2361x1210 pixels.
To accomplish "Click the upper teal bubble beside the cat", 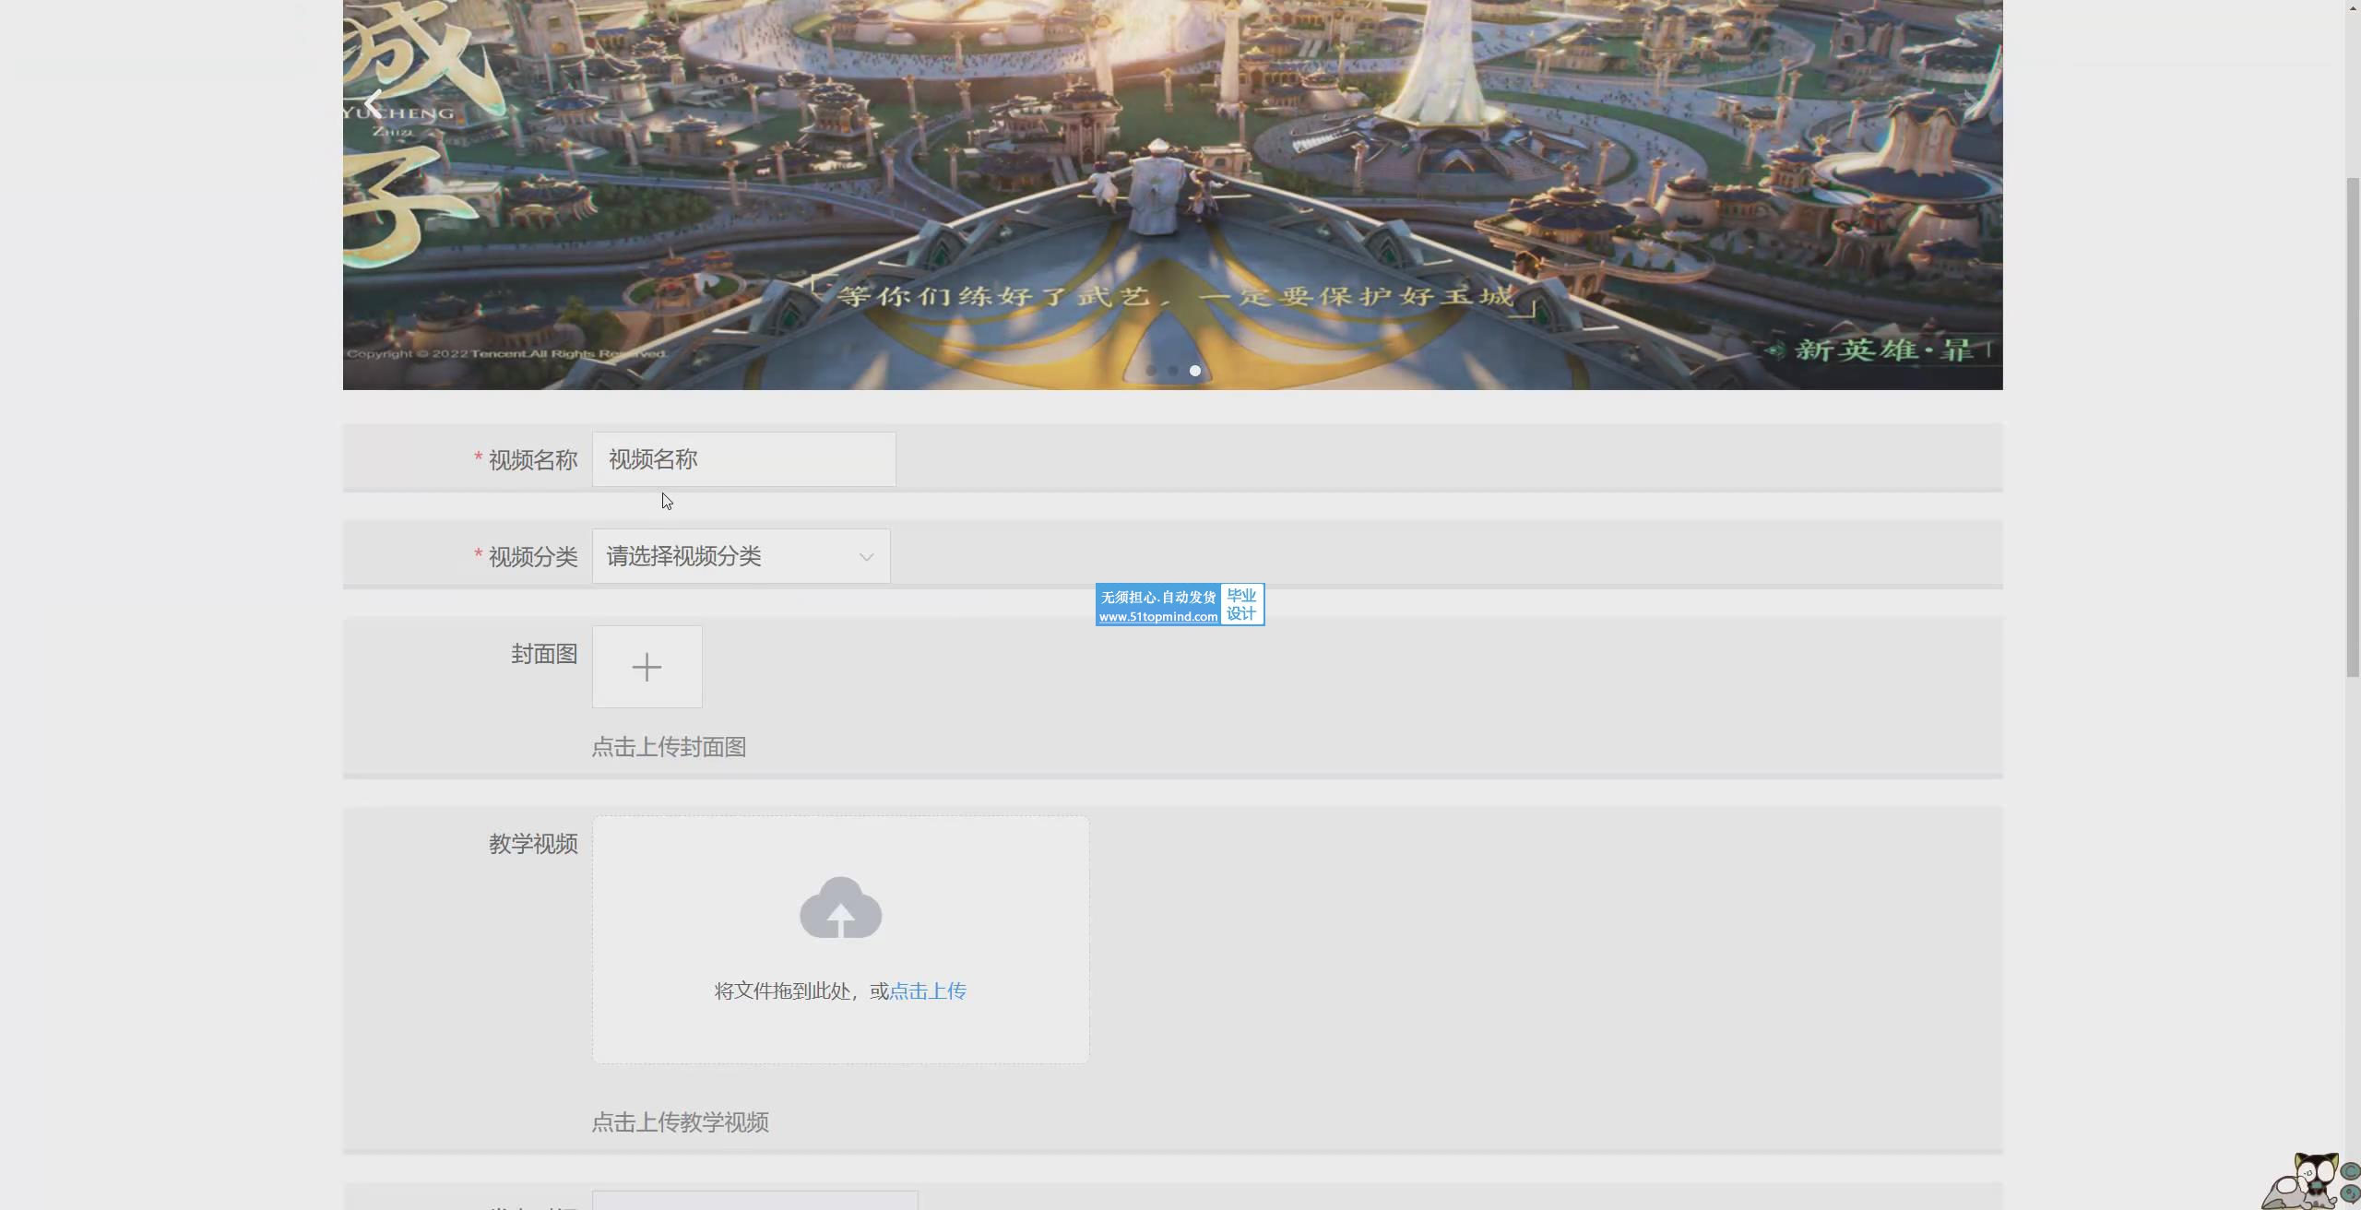I will coord(2350,1171).
